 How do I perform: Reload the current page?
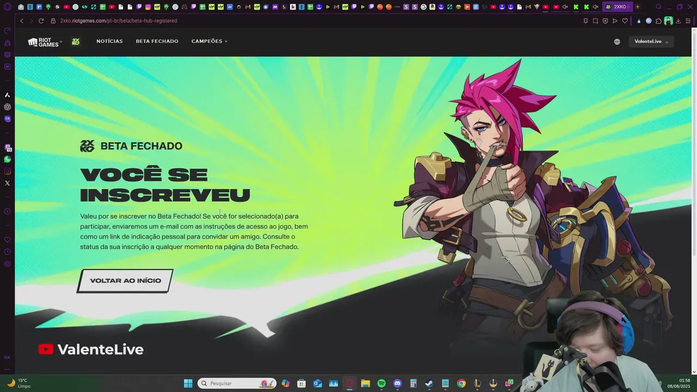pos(41,21)
